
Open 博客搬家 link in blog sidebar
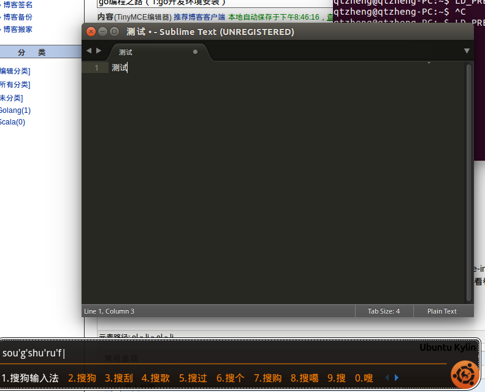(x=18, y=29)
